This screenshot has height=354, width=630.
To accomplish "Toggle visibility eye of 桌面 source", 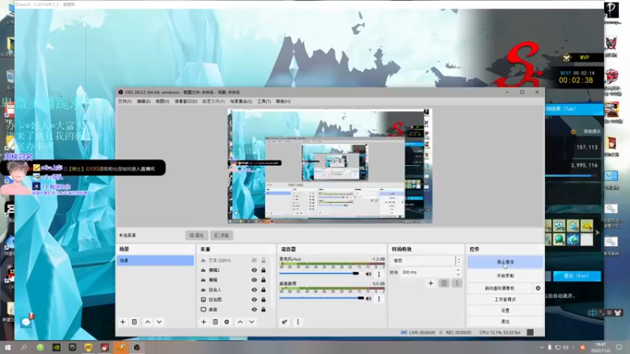I will pyautogui.click(x=254, y=309).
